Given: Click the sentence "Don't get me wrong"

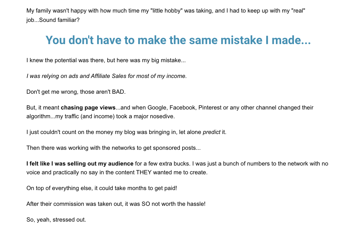Looking at the screenshot, I should click(x=76, y=92).
